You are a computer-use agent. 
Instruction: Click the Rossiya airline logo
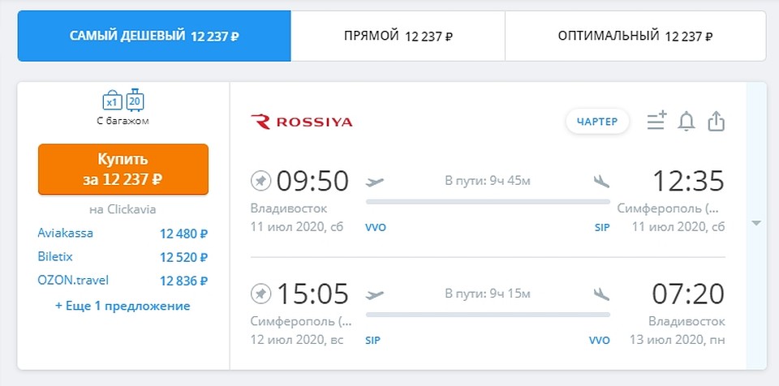pos(302,122)
